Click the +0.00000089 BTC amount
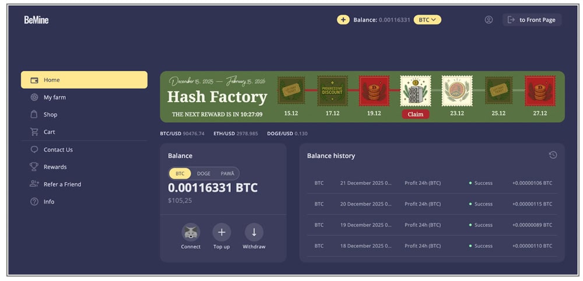 [532, 225]
